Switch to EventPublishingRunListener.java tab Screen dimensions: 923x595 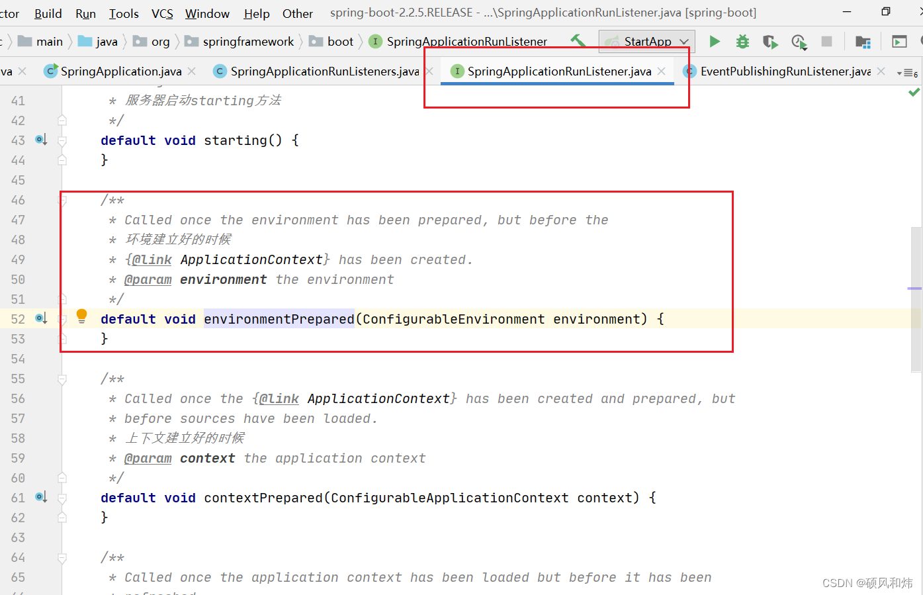coord(785,71)
